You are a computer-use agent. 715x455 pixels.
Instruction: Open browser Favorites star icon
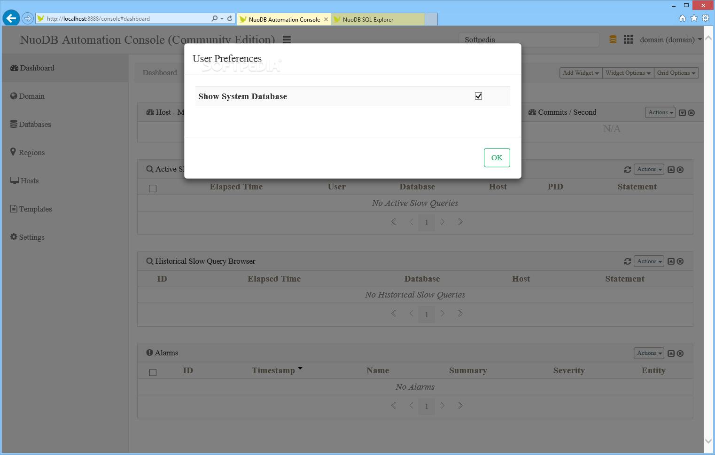(694, 18)
